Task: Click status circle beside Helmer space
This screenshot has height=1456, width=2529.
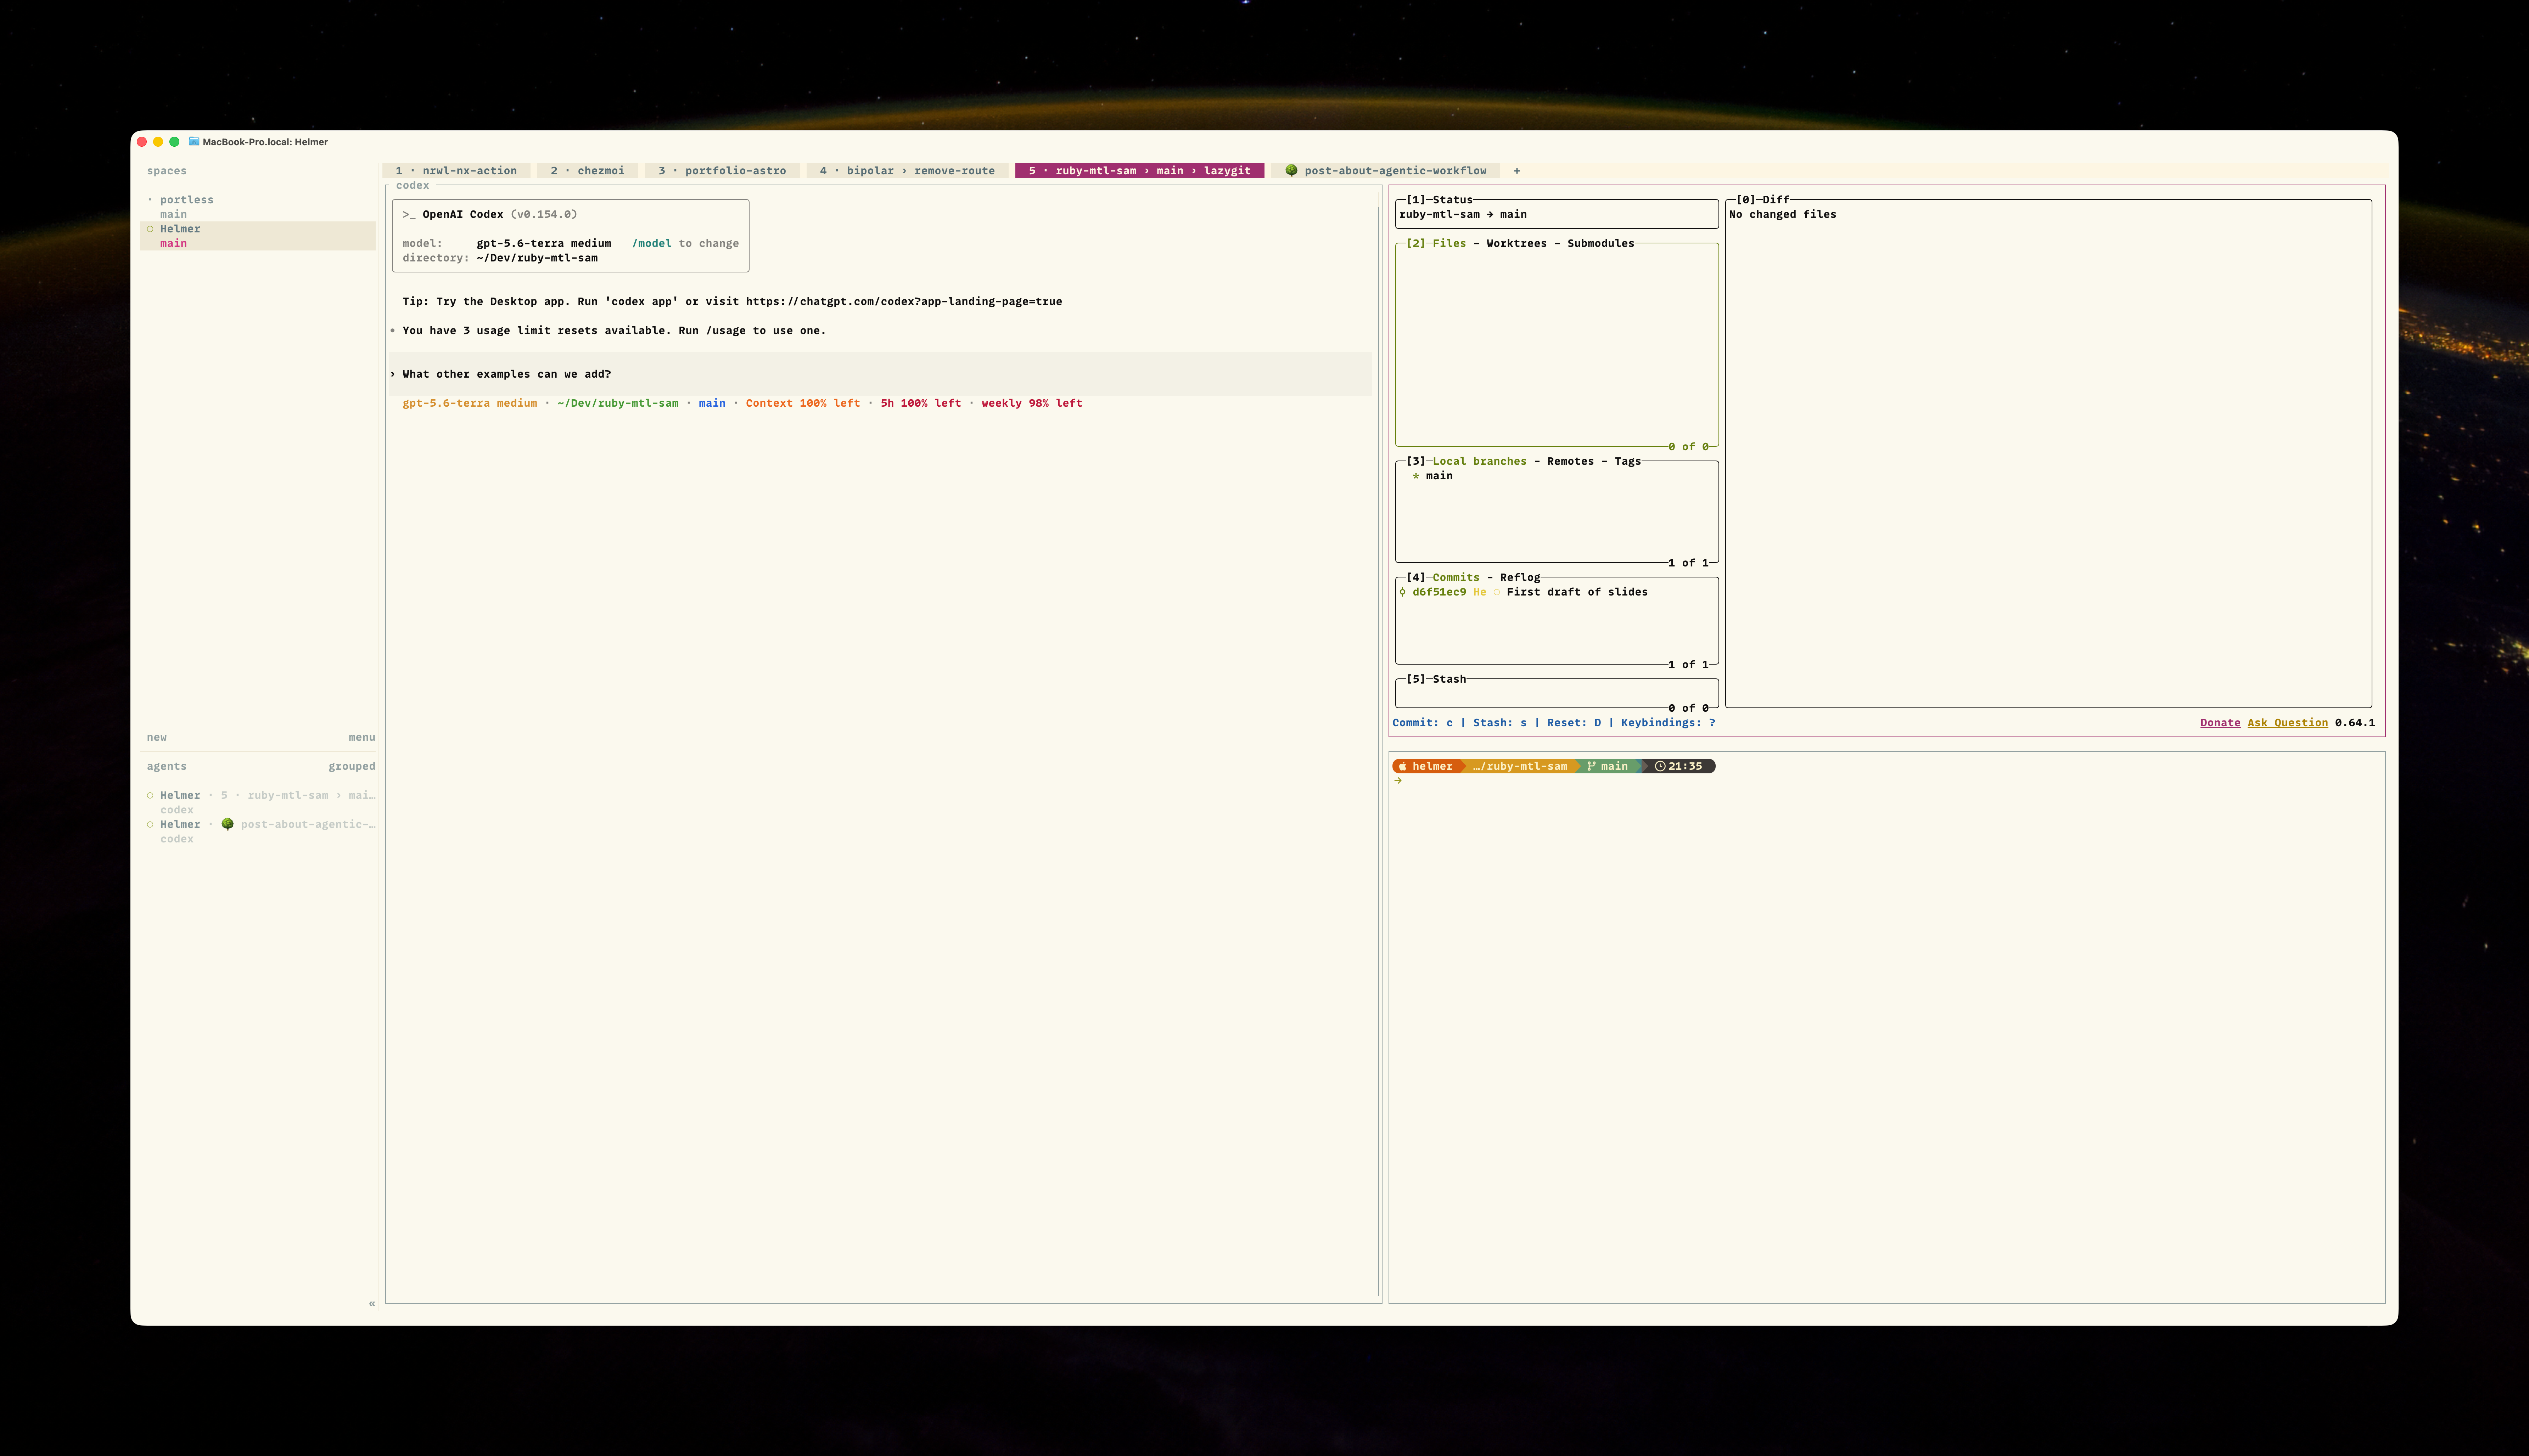Action: pyautogui.click(x=150, y=229)
